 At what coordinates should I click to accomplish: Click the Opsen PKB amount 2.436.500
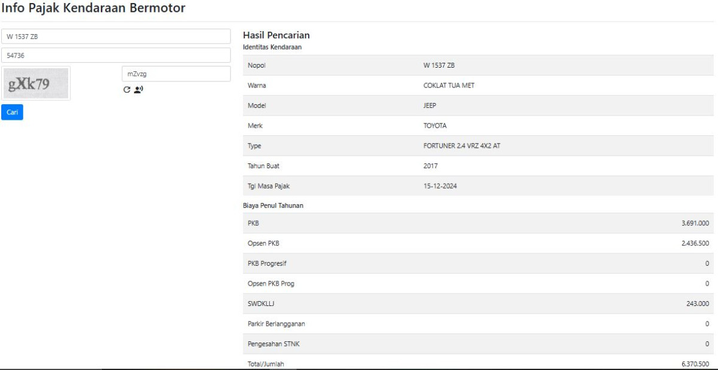[695, 244]
